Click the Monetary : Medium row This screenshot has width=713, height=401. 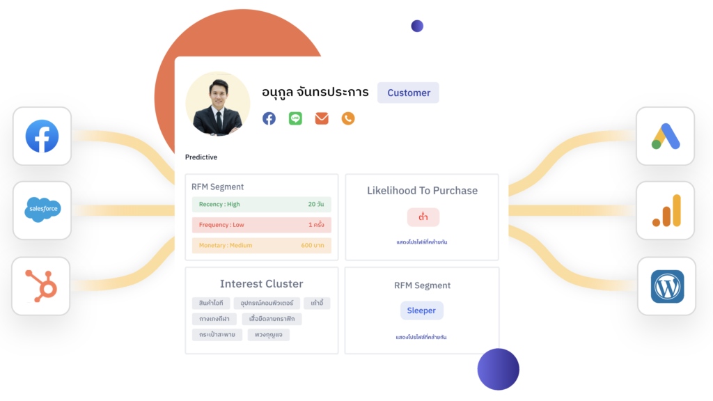[x=261, y=245]
